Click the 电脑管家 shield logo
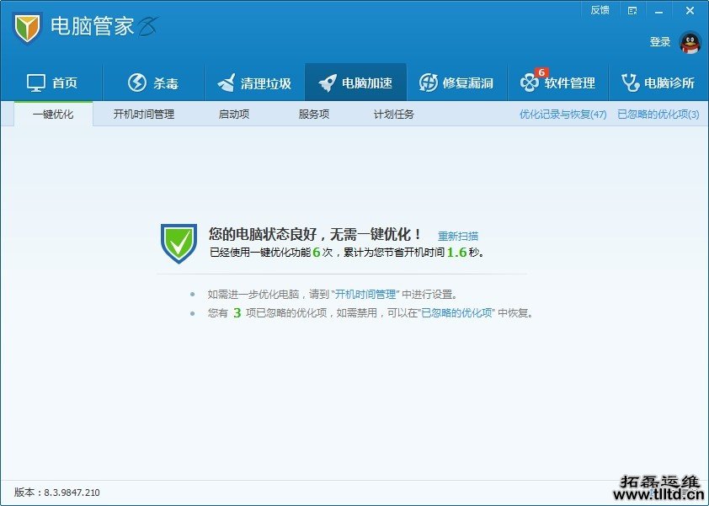 tap(28, 28)
